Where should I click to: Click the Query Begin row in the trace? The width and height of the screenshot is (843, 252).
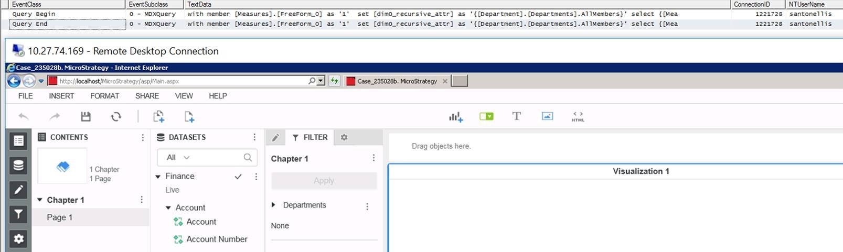point(421,14)
